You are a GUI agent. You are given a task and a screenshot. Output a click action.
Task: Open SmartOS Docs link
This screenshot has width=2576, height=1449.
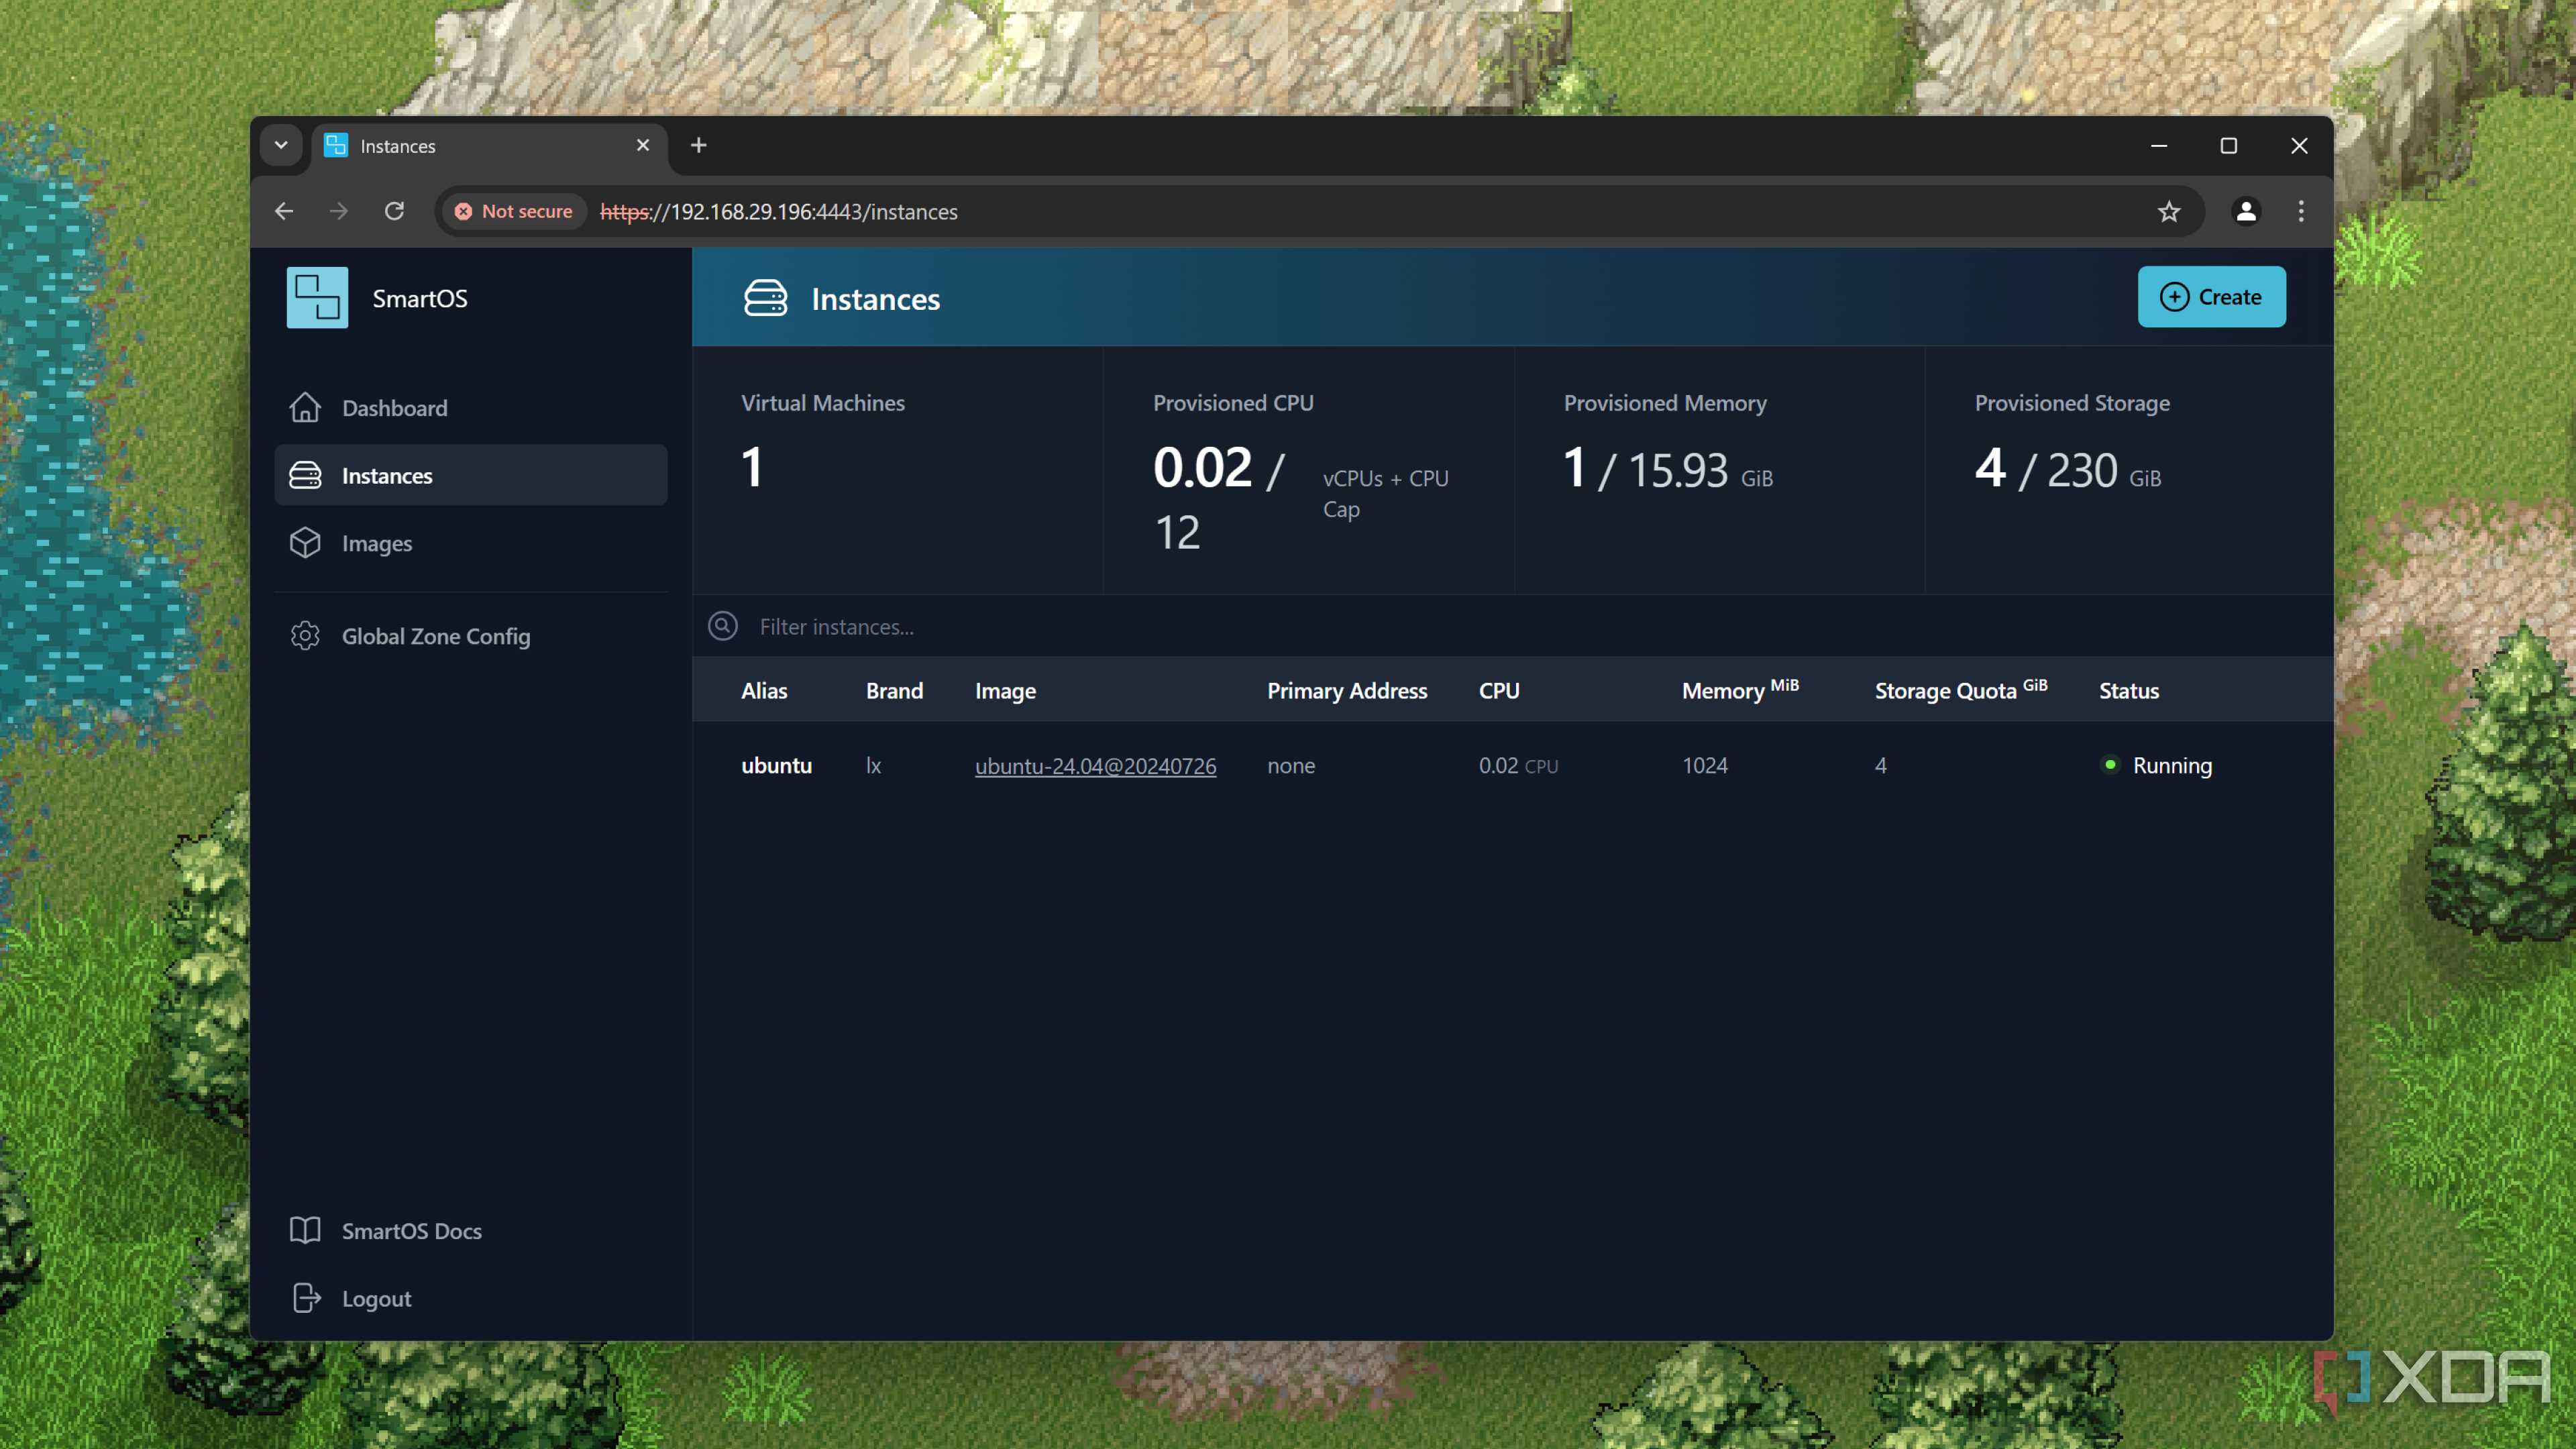pos(470,1230)
